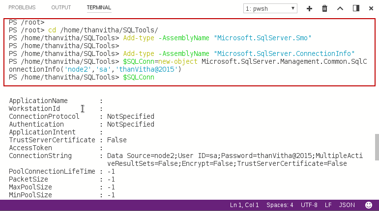
Task: Click the feedback smiley face icon
Action: pos(369,205)
